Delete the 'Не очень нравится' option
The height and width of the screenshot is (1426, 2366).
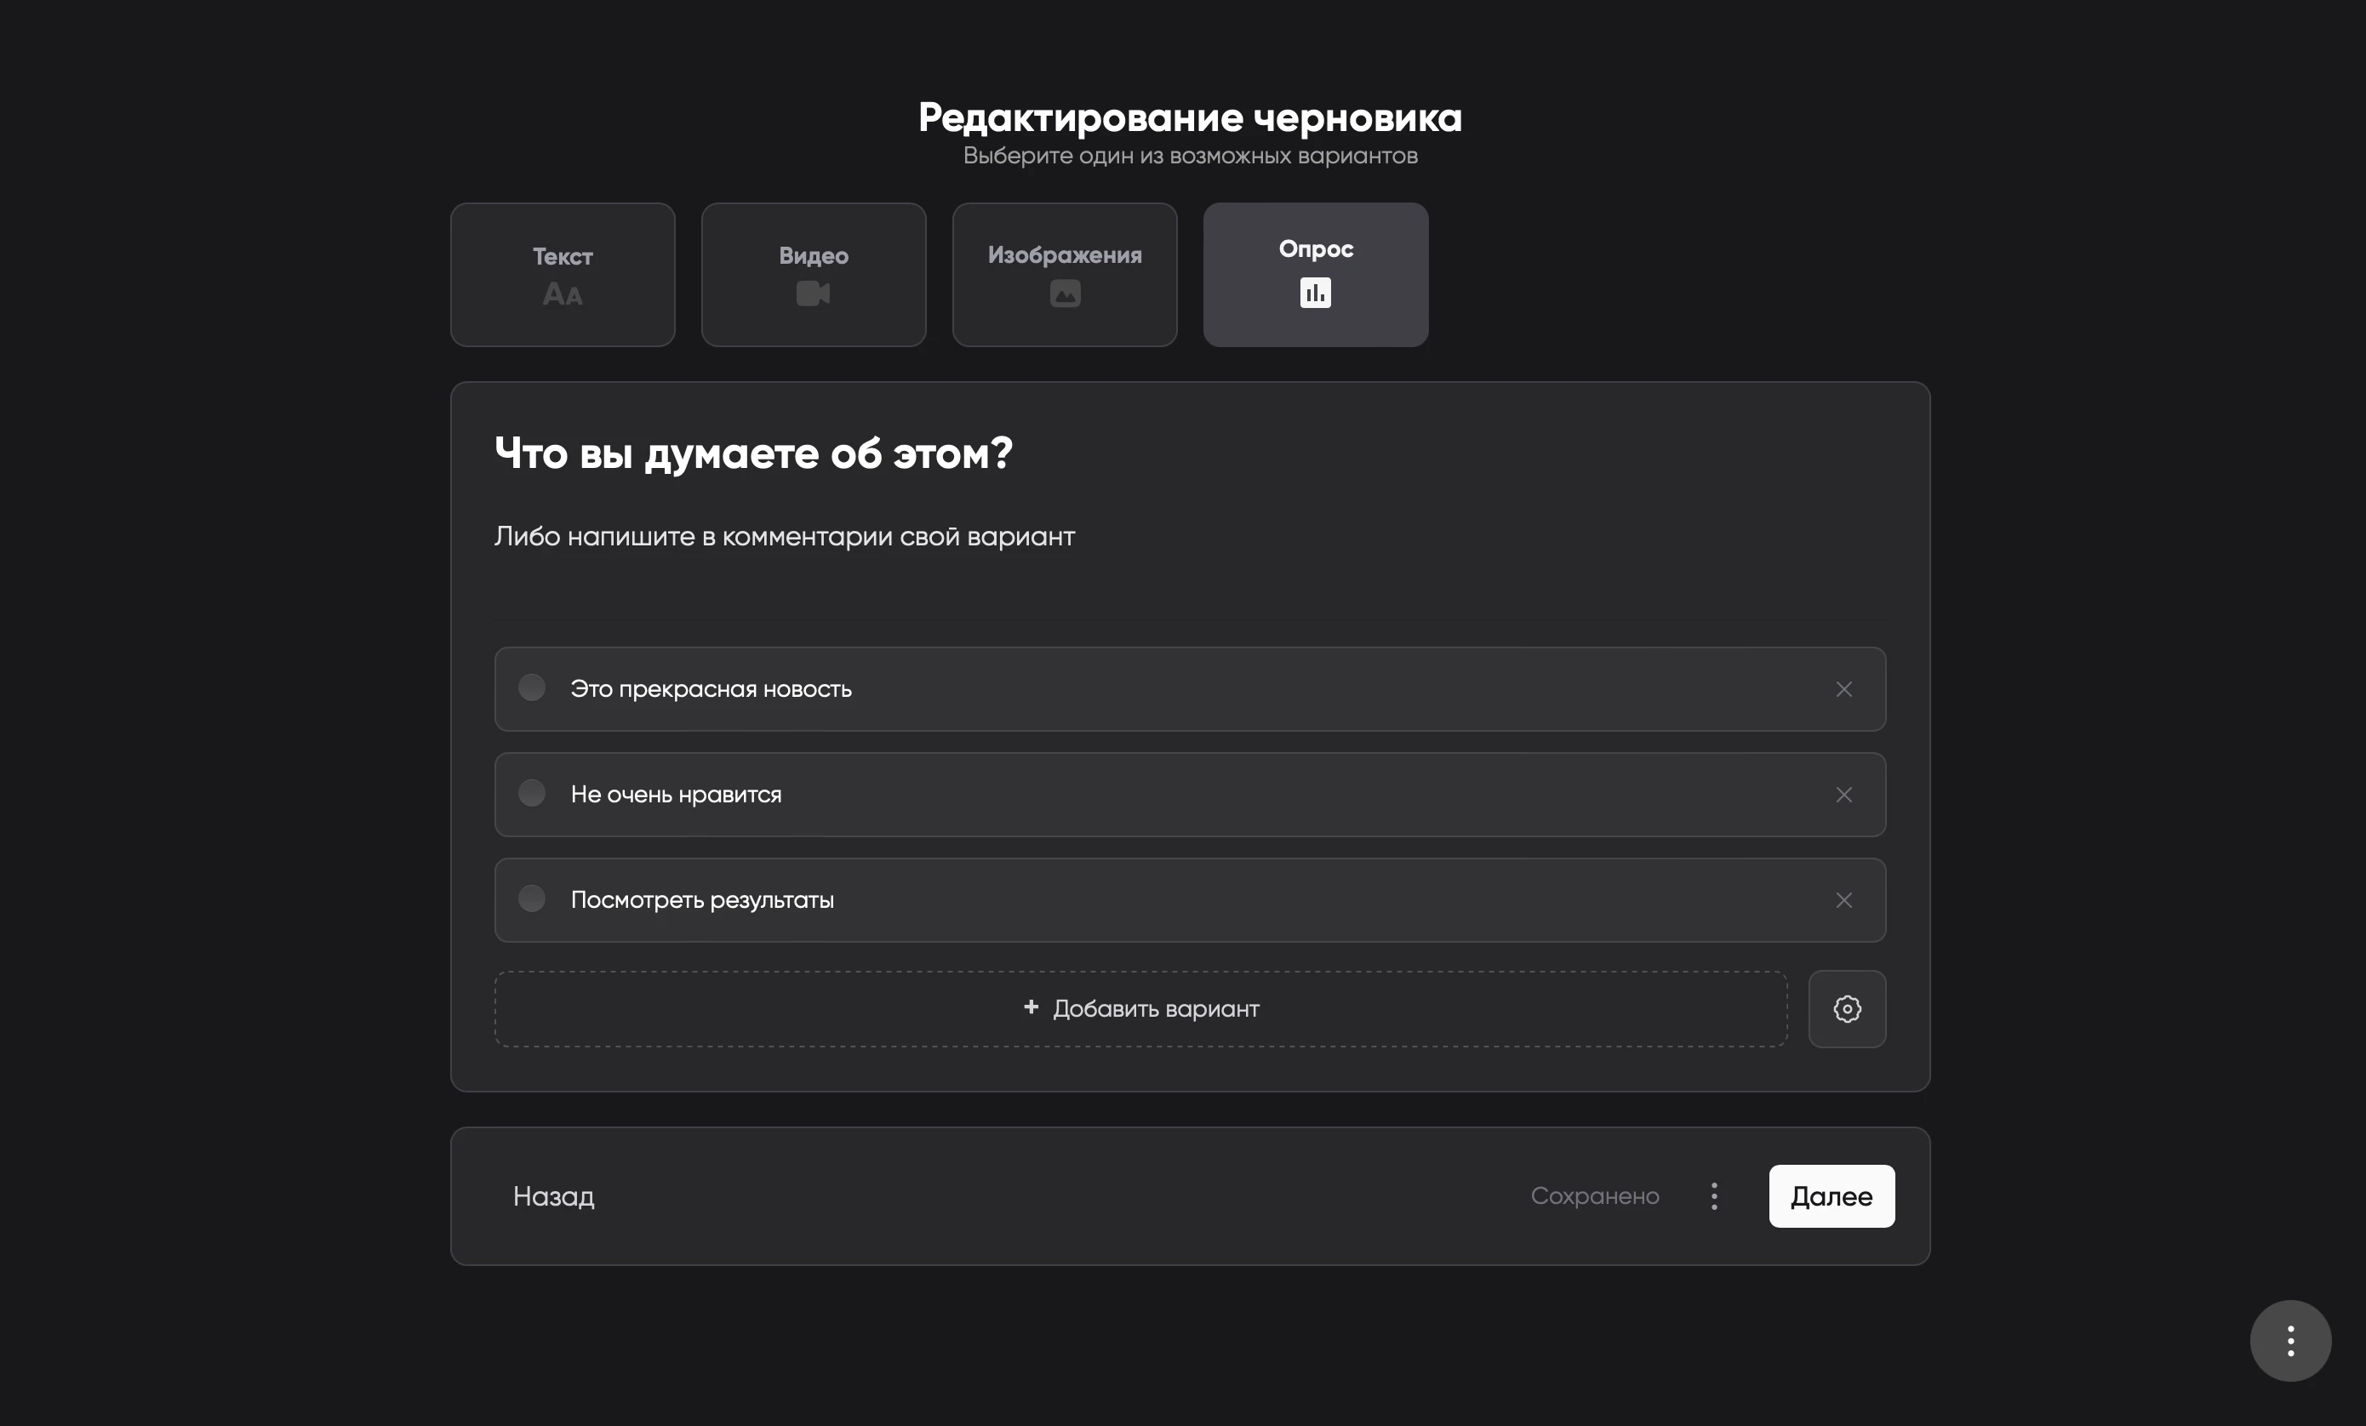1843,795
